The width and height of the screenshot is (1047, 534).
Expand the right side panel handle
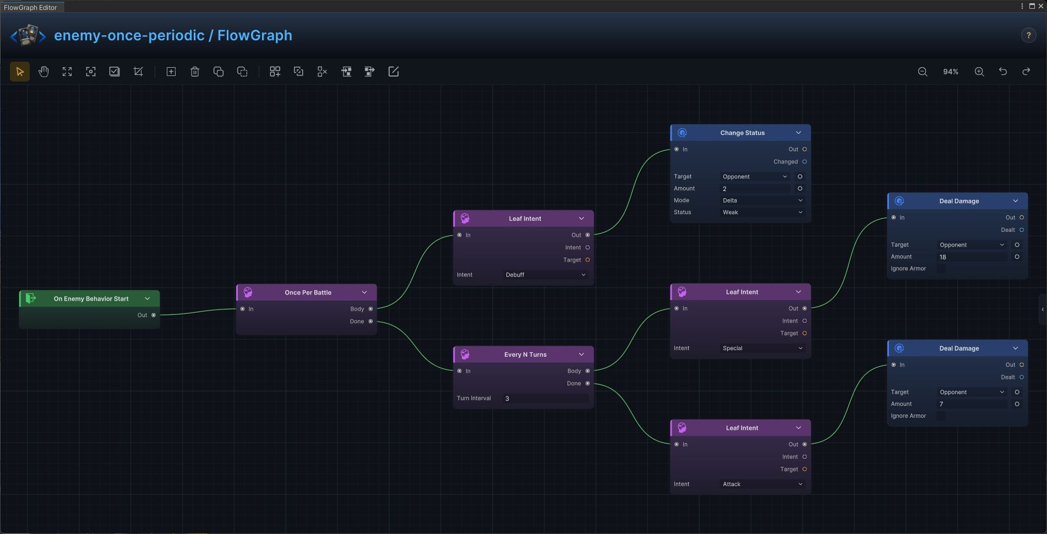[x=1043, y=309]
